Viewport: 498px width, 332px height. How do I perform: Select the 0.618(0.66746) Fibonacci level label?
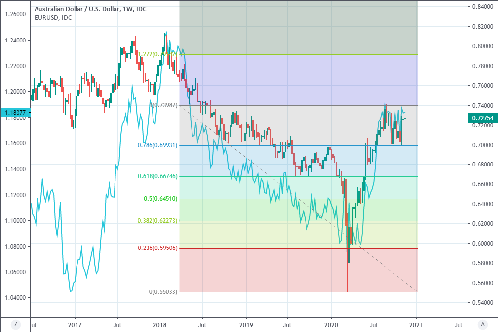(x=157, y=176)
